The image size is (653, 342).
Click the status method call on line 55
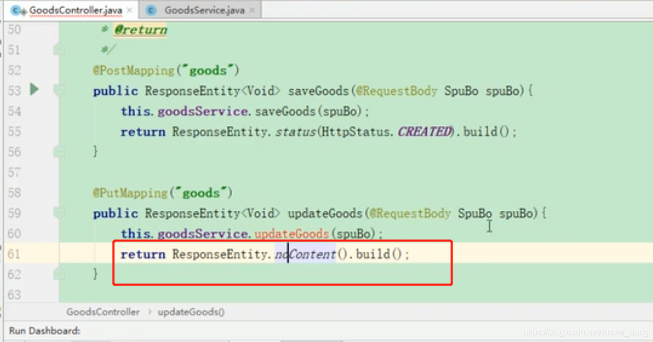[295, 132]
